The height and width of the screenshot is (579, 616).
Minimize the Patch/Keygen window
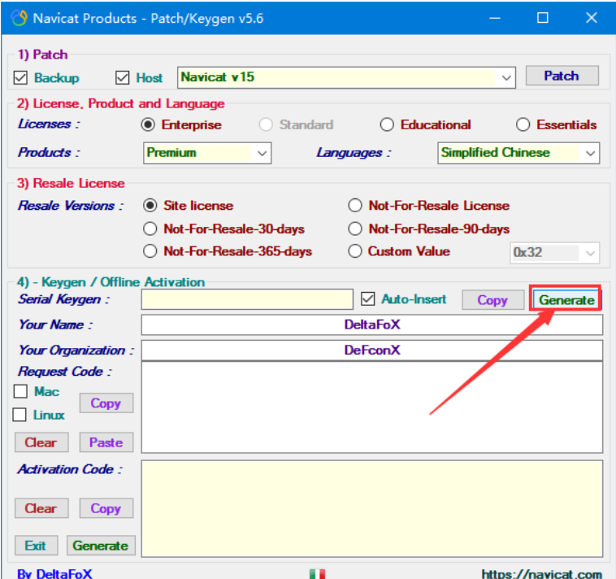[495, 18]
